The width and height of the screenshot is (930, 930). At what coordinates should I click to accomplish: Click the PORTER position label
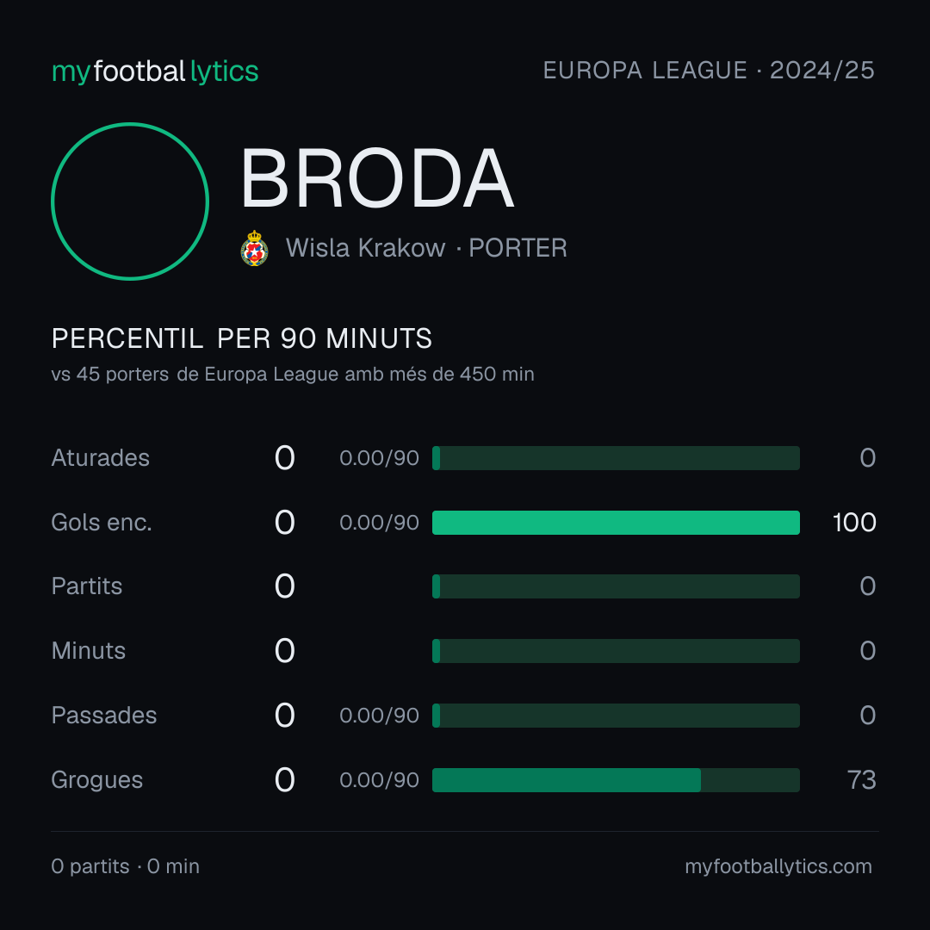[x=518, y=248]
